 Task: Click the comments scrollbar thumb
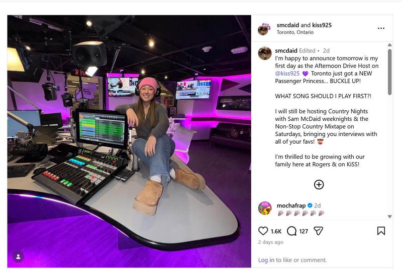[x=390, y=72]
